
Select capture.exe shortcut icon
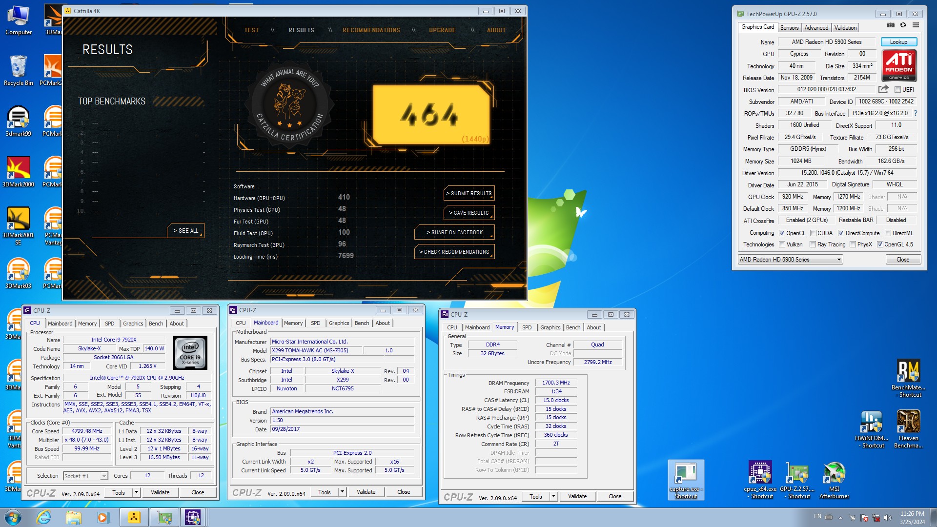[x=686, y=480]
